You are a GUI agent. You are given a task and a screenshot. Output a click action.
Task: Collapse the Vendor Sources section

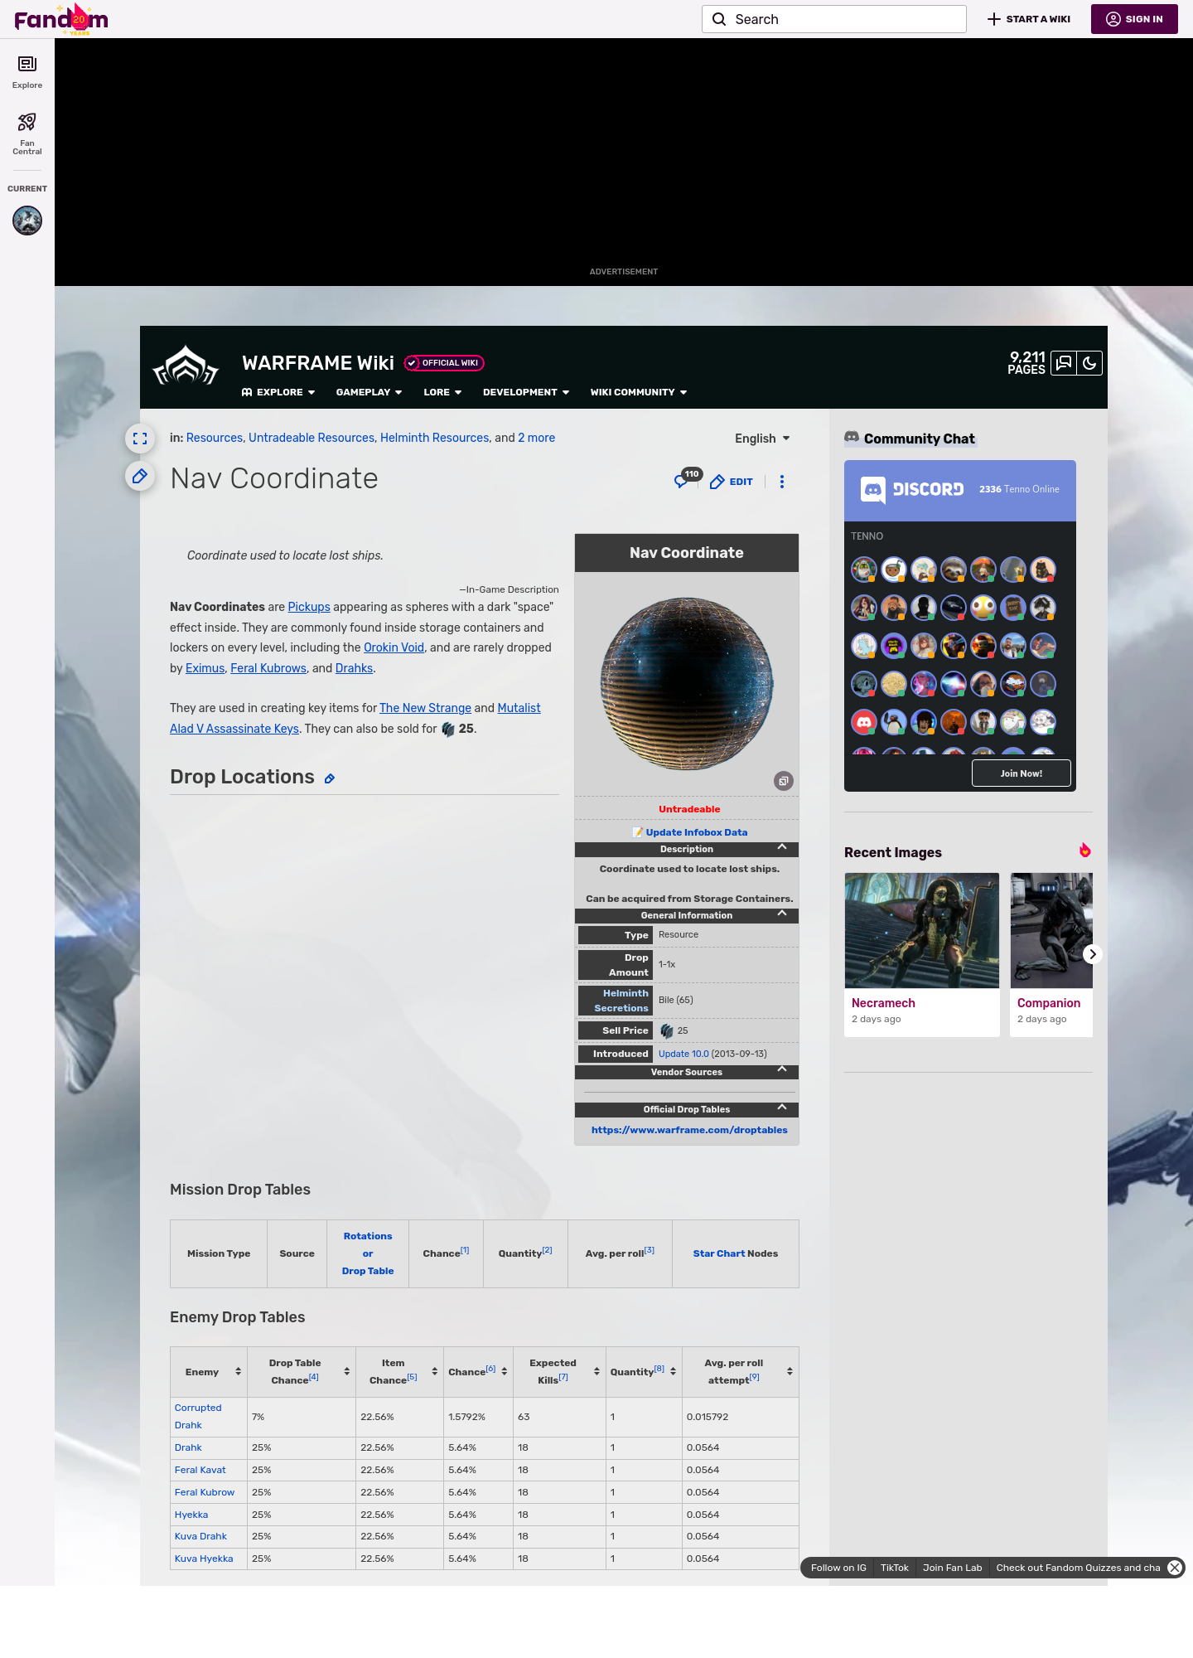(x=687, y=1072)
